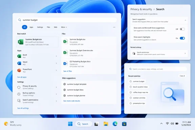The width and height of the screenshot is (195, 130).
Task: Turn off Show search highlights switch
Action: click(182, 38)
